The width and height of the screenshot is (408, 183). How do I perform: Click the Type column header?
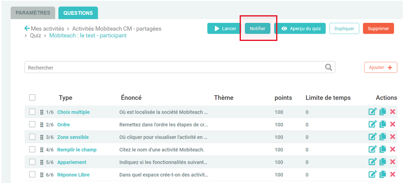[66, 98]
